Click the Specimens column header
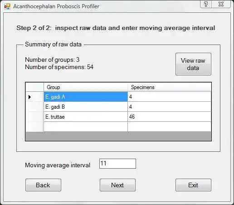 point(170,87)
